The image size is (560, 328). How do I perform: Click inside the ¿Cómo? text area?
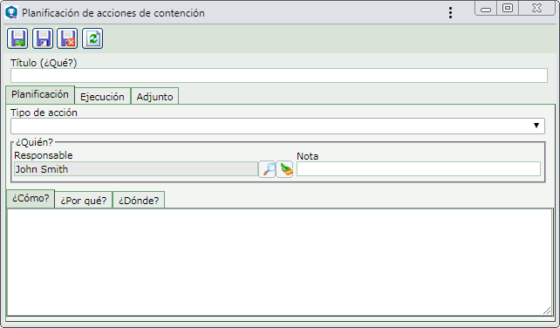coord(279,263)
